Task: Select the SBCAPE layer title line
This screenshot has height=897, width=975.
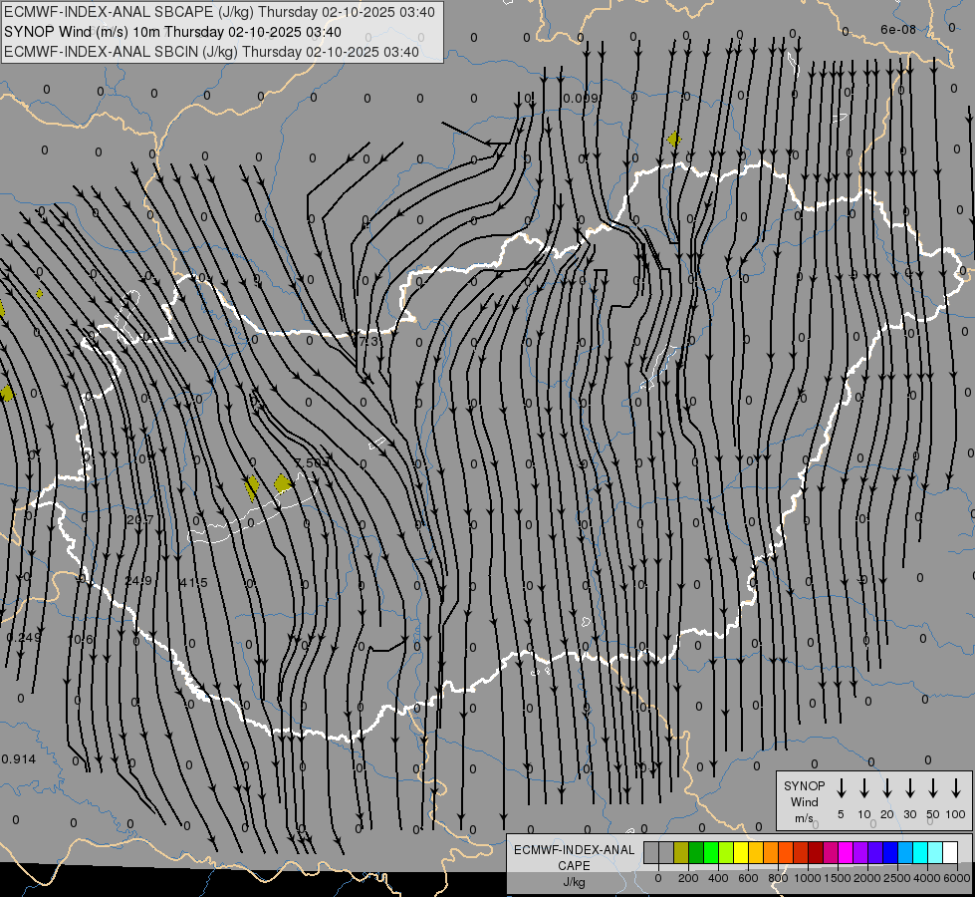Action: [219, 12]
